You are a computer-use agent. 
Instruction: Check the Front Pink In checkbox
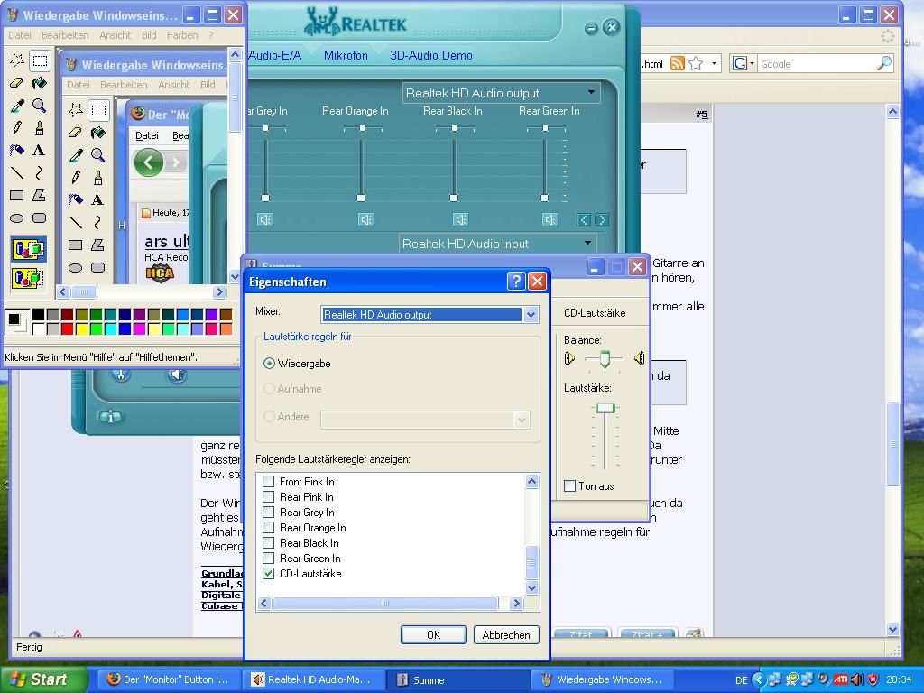point(268,482)
